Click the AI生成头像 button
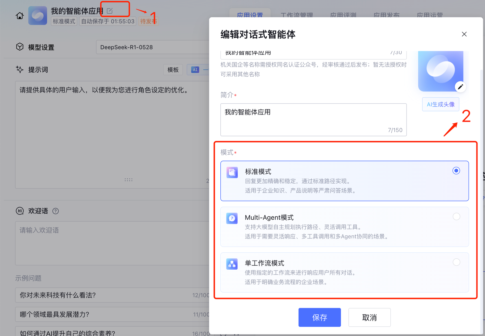Viewport: 485px width, 336px height. pyautogui.click(x=440, y=105)
